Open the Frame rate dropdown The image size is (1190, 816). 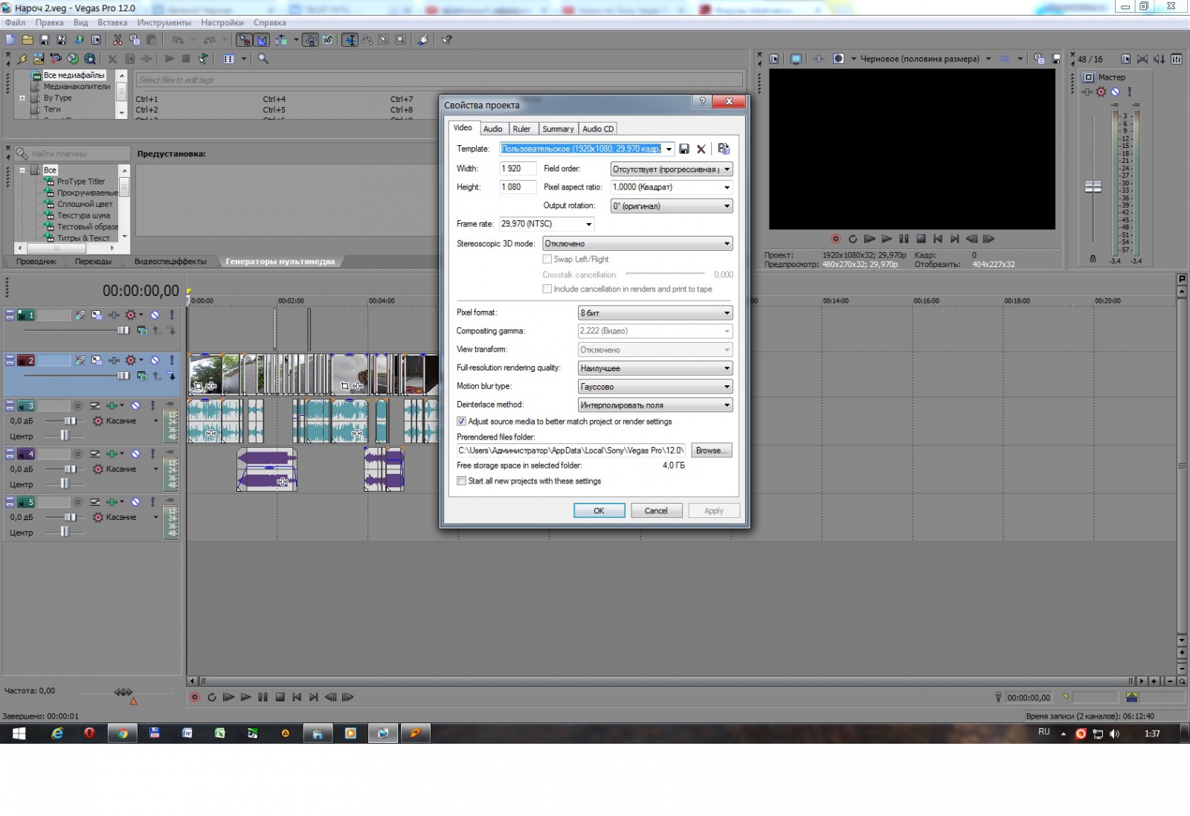point(588,224)
